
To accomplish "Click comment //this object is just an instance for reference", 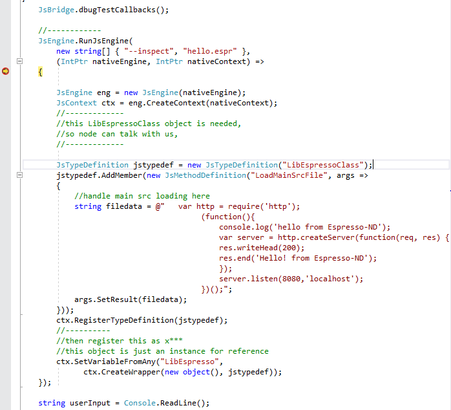I will [x=163, y=351].
